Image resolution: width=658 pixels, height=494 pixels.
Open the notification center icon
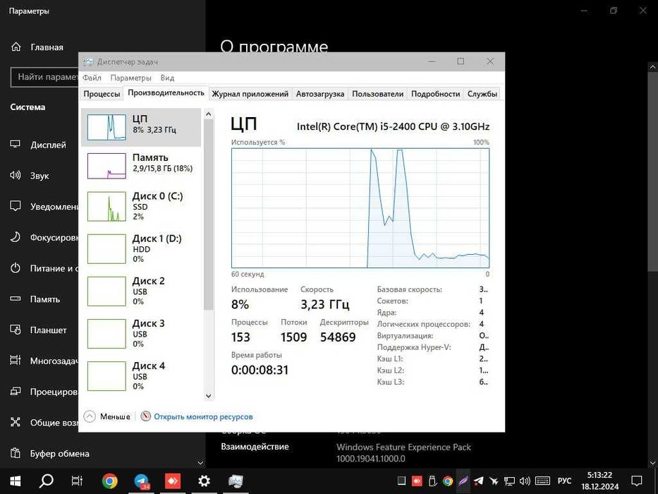tap(637, 481)
